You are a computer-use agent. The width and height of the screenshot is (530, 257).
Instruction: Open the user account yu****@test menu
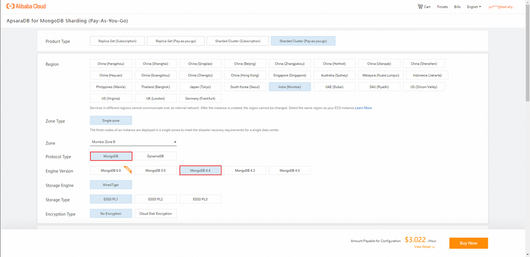click(x=502, y=7)
